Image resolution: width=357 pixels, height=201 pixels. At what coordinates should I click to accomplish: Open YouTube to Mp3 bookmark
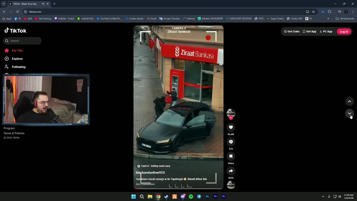(109, 19)
